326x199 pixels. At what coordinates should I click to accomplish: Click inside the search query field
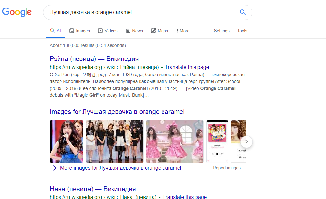pyautogui.click(x=141, y=12)
